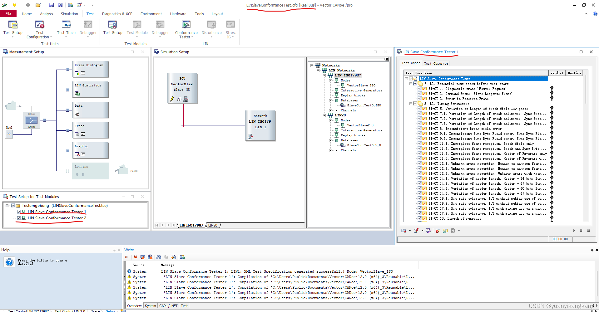Screen dimensions: 599x312
Task: Click the Help question mark button
Action: click(10, 262)
